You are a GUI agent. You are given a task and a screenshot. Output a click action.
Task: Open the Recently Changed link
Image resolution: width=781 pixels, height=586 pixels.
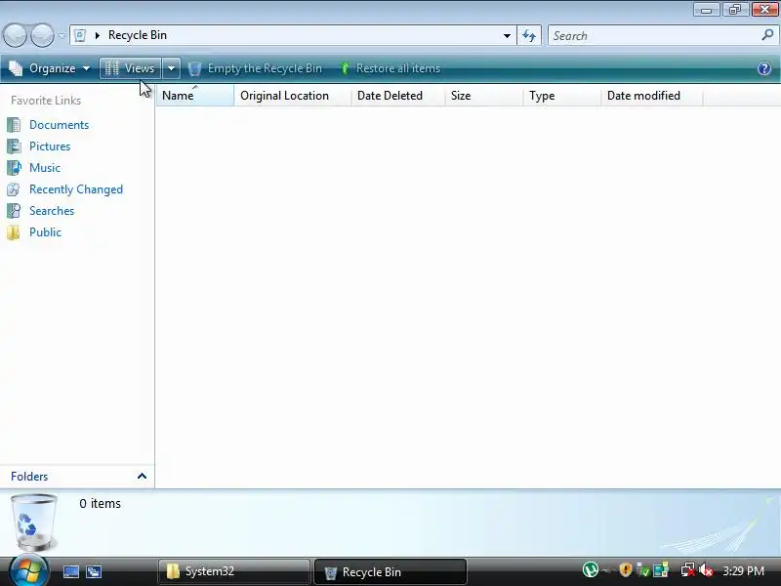[x=76, y=189]
